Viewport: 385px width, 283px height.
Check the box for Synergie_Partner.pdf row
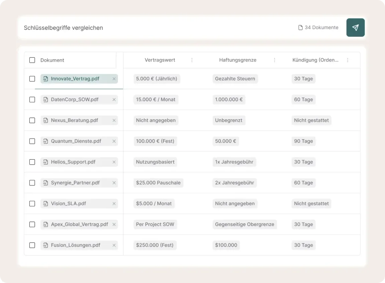pyautogui.click(x=32, y=183)
